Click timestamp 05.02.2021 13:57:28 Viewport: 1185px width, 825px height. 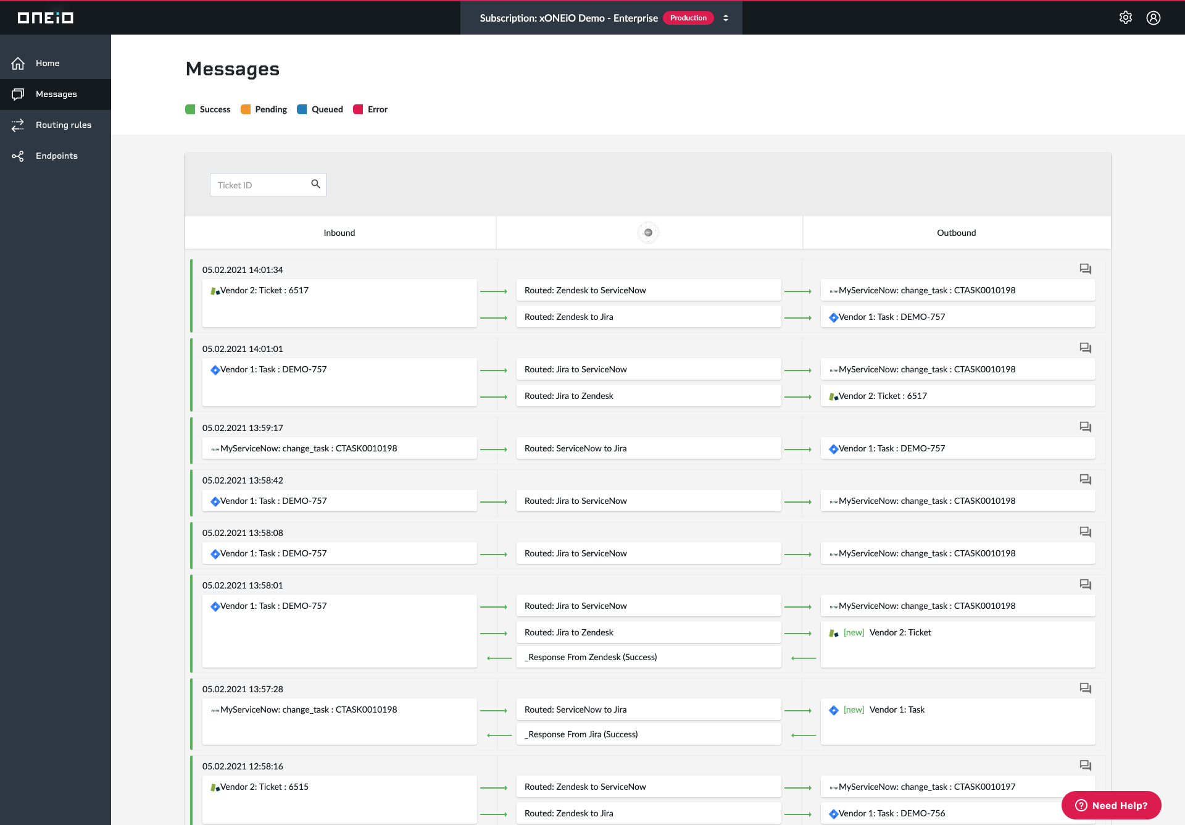coord(243,689)
